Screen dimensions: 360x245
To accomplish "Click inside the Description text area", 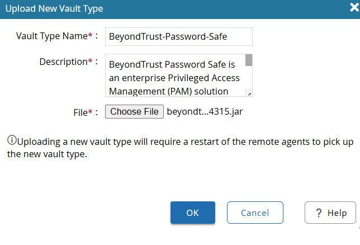I will (x=176, y=75).
